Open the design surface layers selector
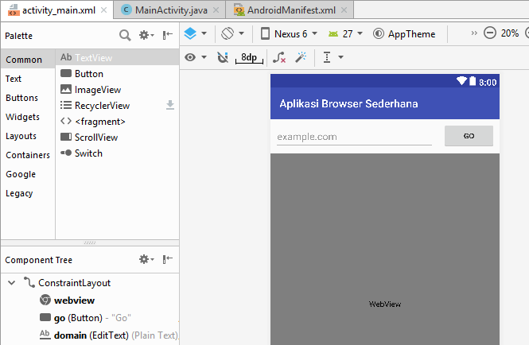529x345 pixels. [x=190, y=33]
